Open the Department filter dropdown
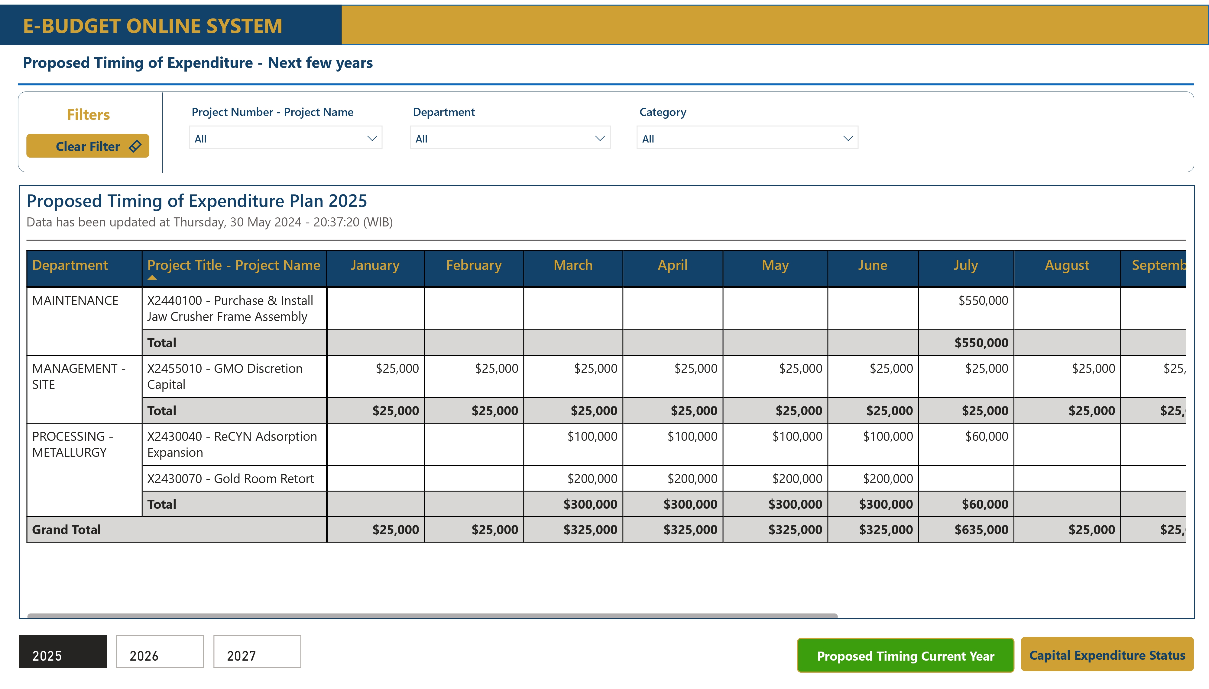Image resolution: width=1209 pixels, height=689 pixels. [510, 138]
